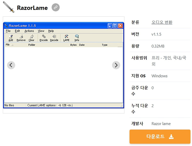Viewport: 192px width, 146px height.
Task: Open the Edit menu
Action: point(17,31)
